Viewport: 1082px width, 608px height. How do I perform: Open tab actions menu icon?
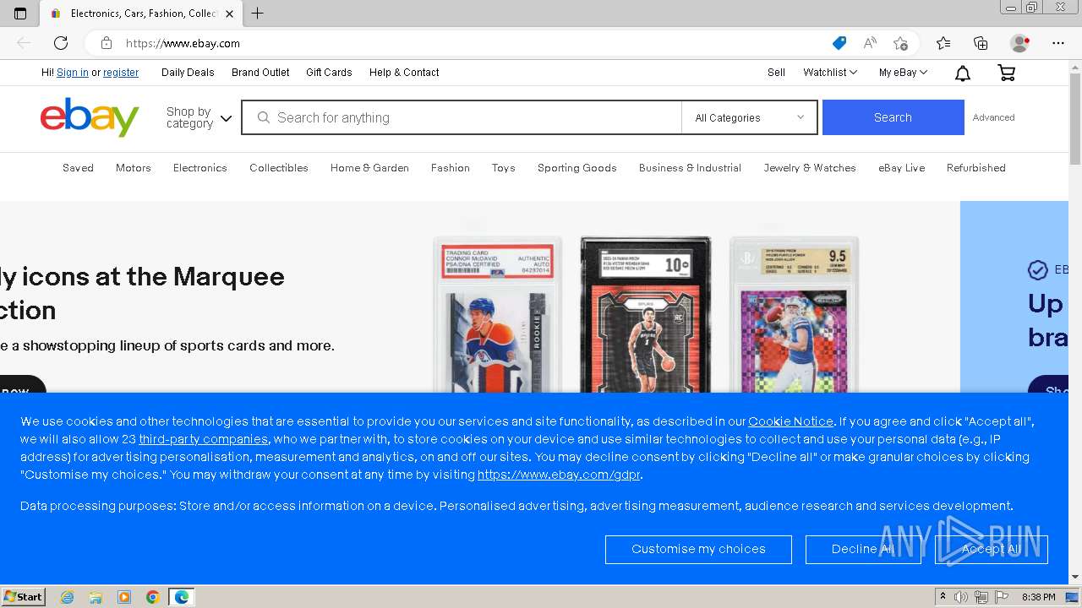coord(20,14)
